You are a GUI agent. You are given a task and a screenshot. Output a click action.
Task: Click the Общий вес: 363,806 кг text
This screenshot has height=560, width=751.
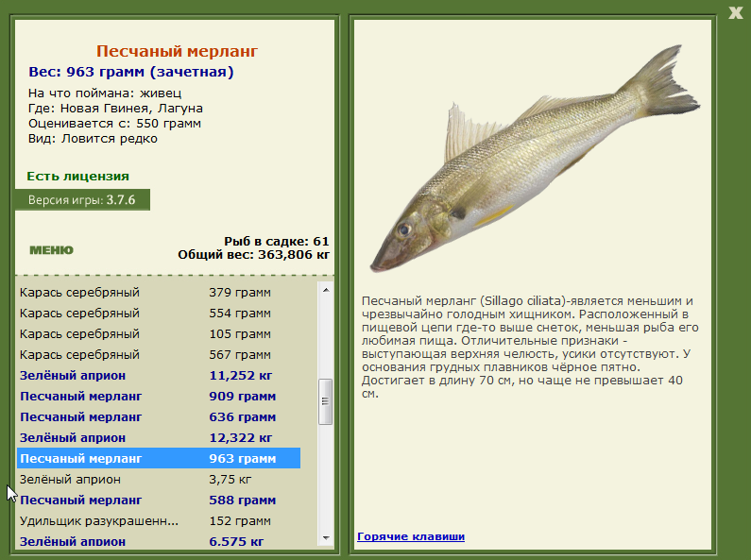click(x=253, y=255)
